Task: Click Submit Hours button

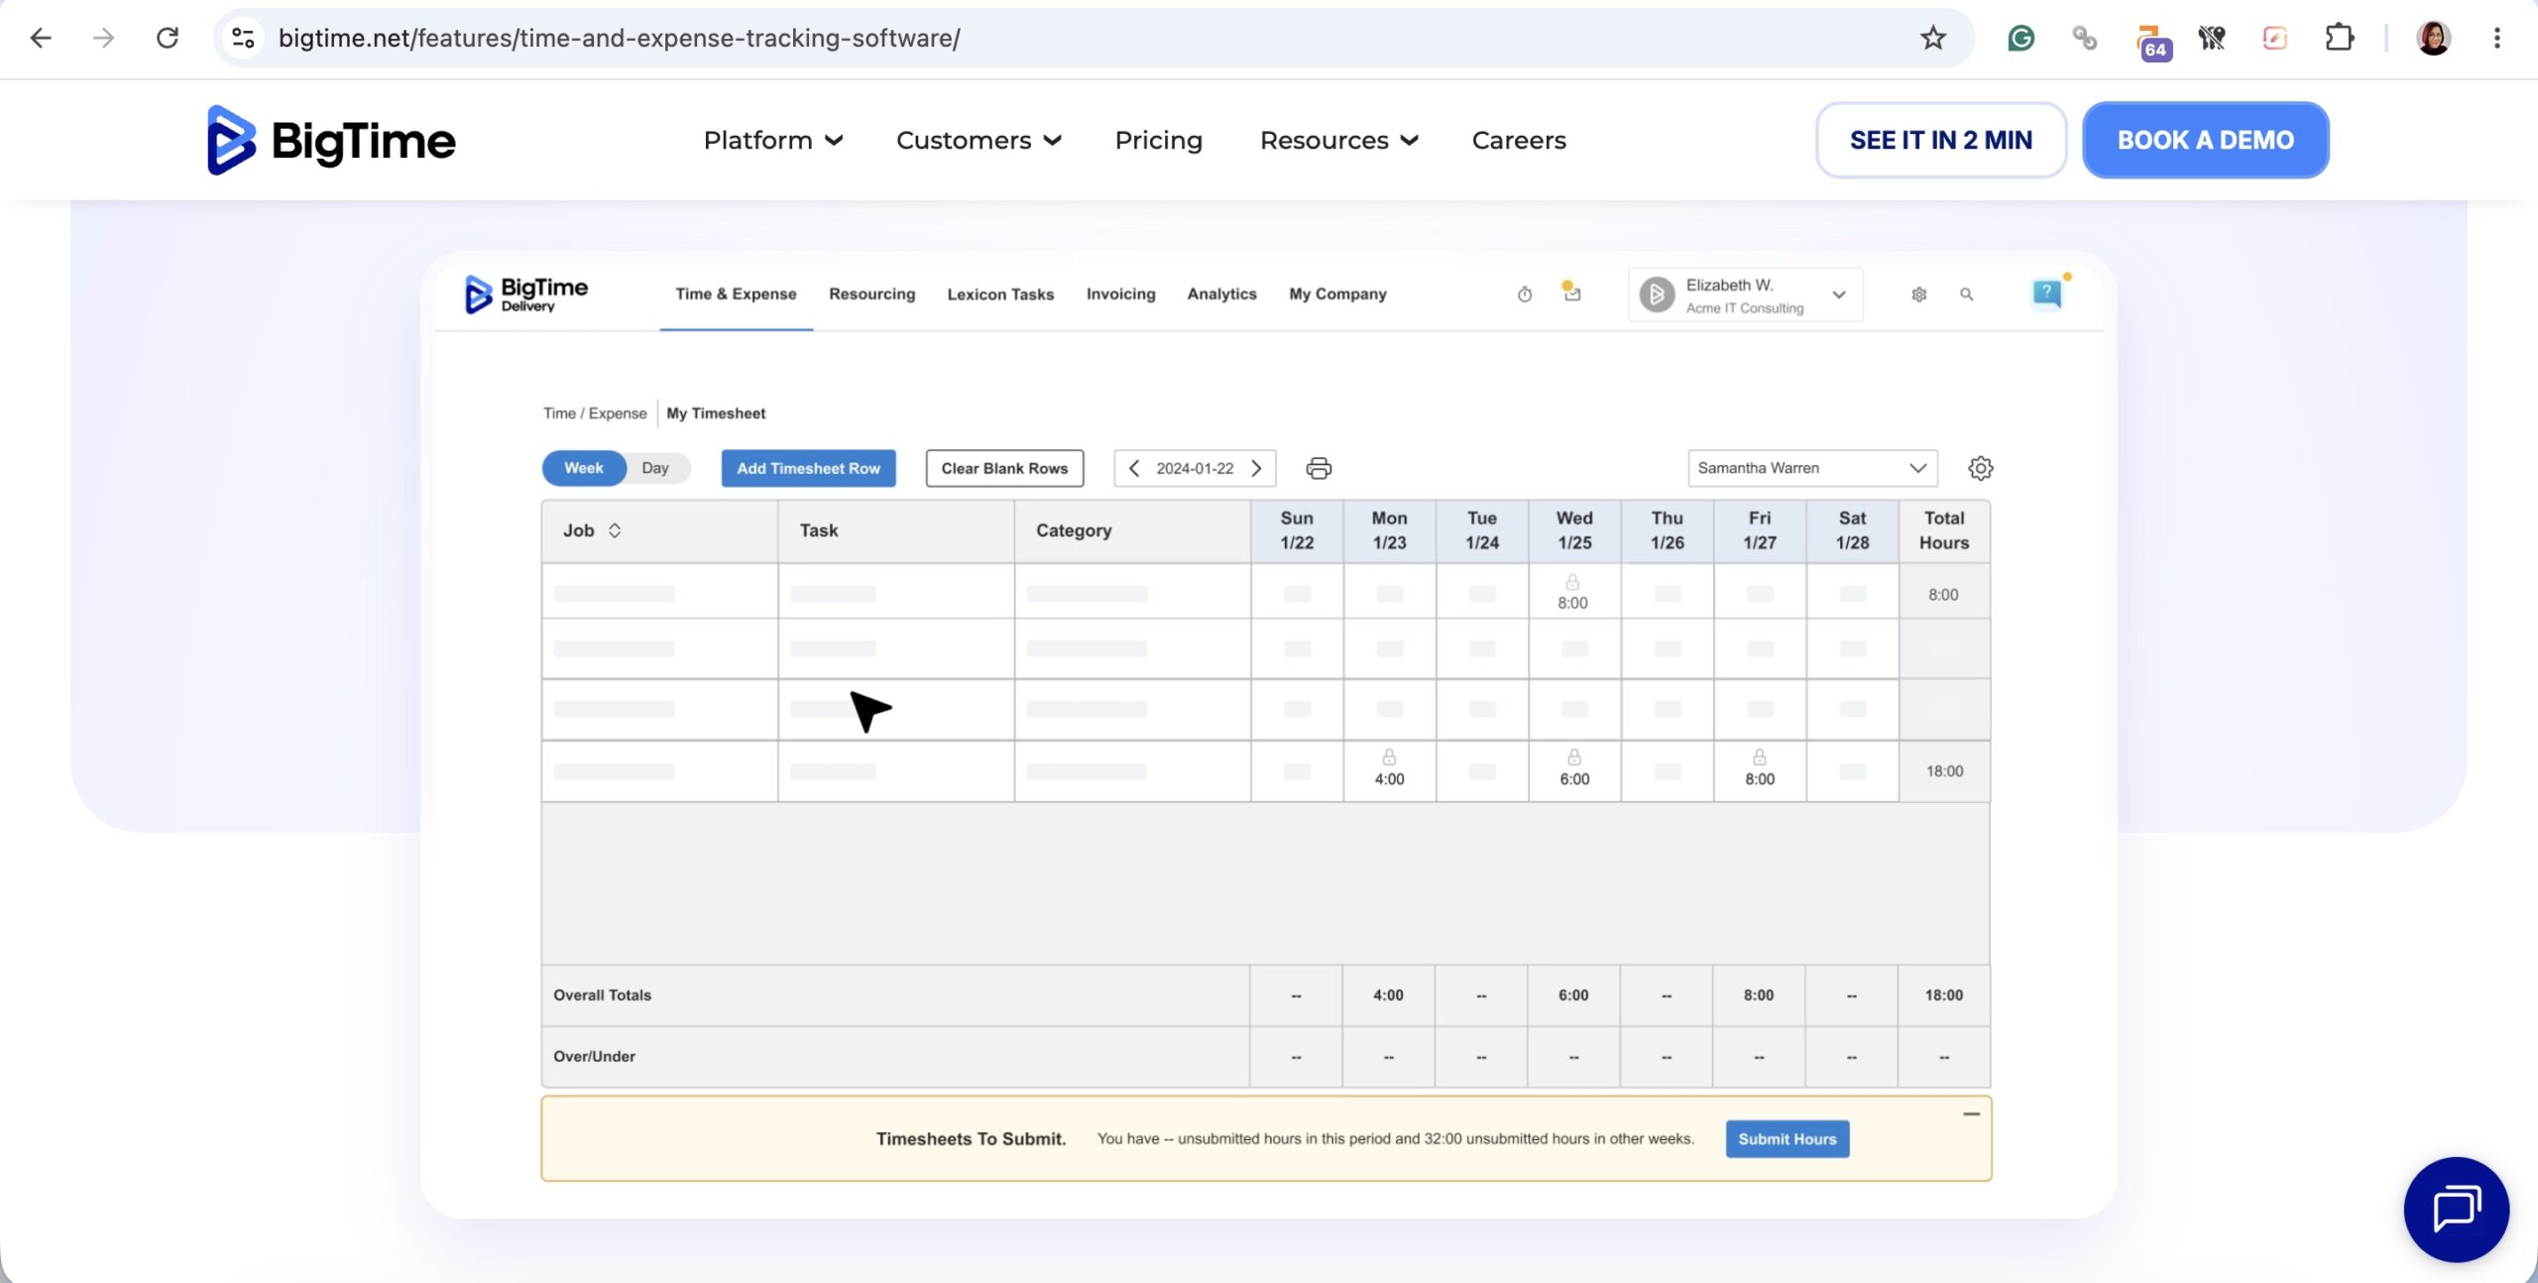Action: [x=1787, y=1138]
